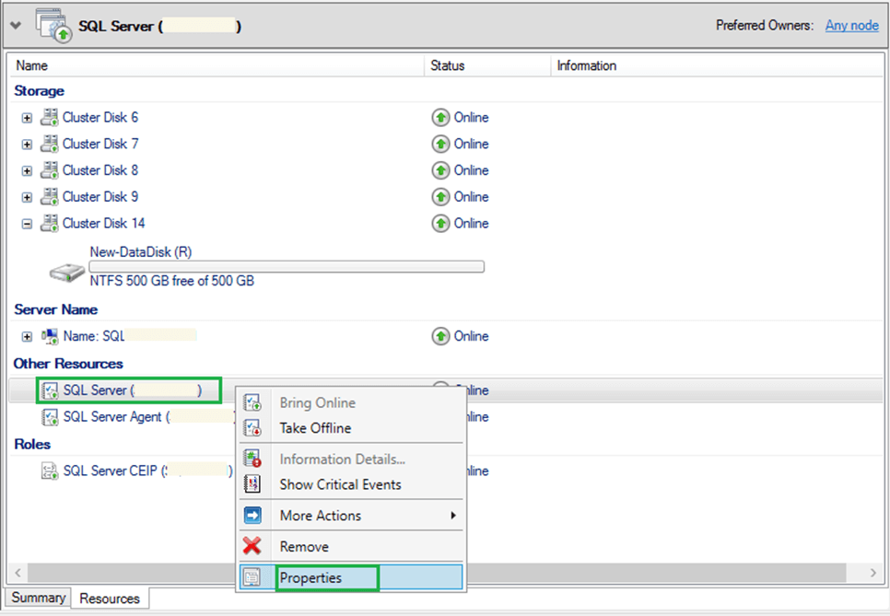Click the Show Critical Events icon

(252, 484)
